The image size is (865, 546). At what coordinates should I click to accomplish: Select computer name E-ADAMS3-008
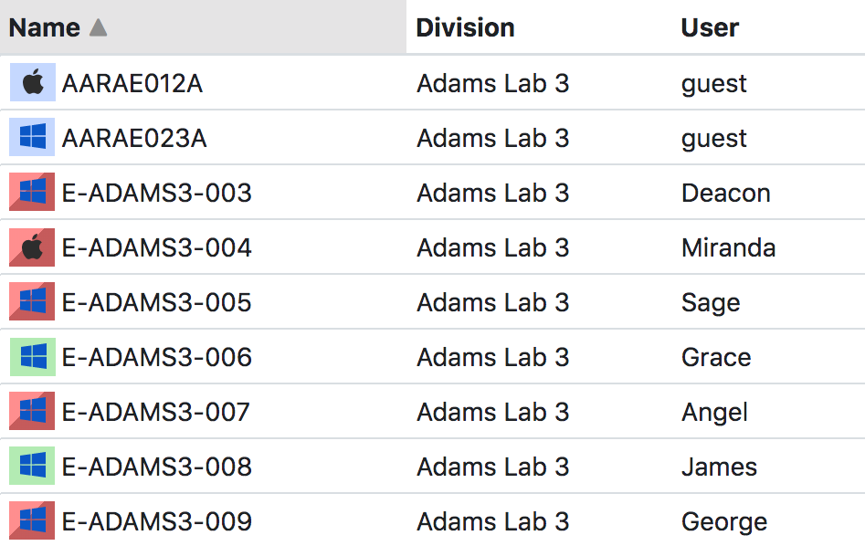coord(157,467)
